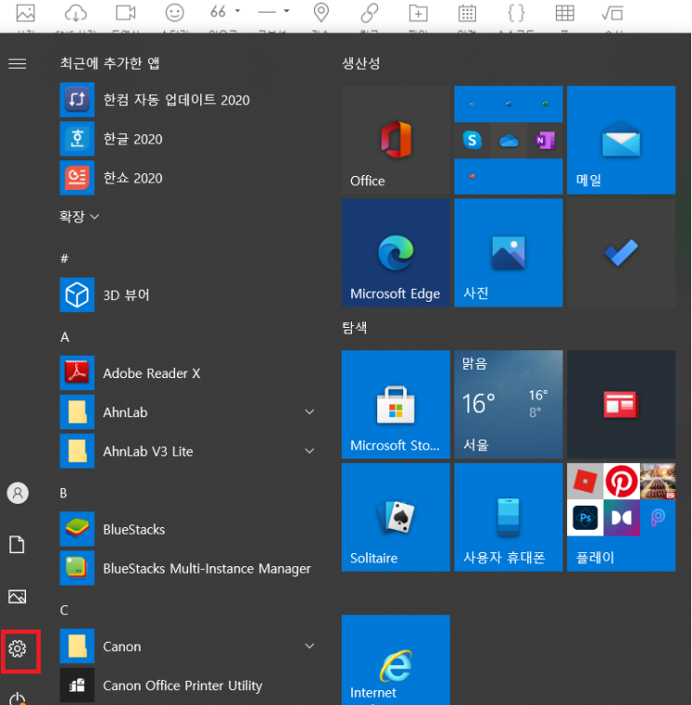The image size is (692, 705).
Task: Click 최근에 추가한 앱 heading
Action: 110,63
